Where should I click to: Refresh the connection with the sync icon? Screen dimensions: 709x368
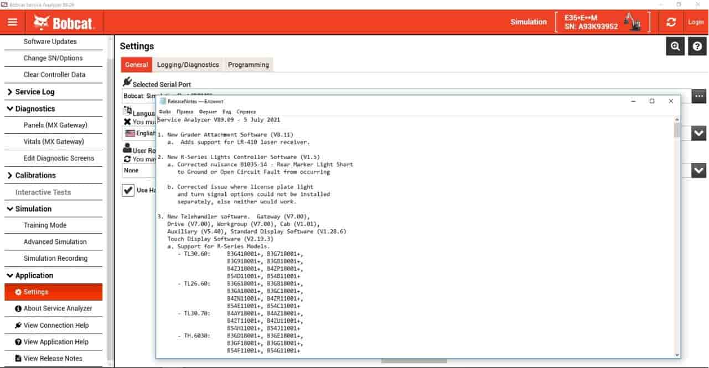coord(671,22)
